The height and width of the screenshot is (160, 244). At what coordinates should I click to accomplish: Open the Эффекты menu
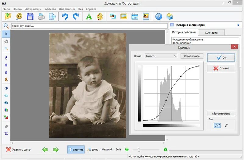click(50, 9)
